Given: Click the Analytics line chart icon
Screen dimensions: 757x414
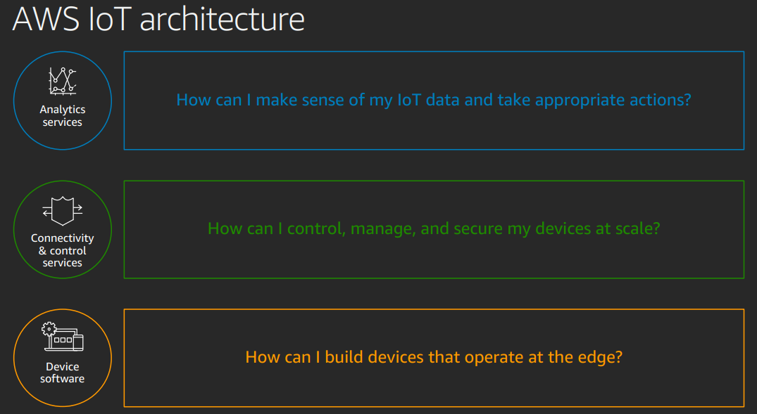Looking at the screenshot, I should 62,82.
